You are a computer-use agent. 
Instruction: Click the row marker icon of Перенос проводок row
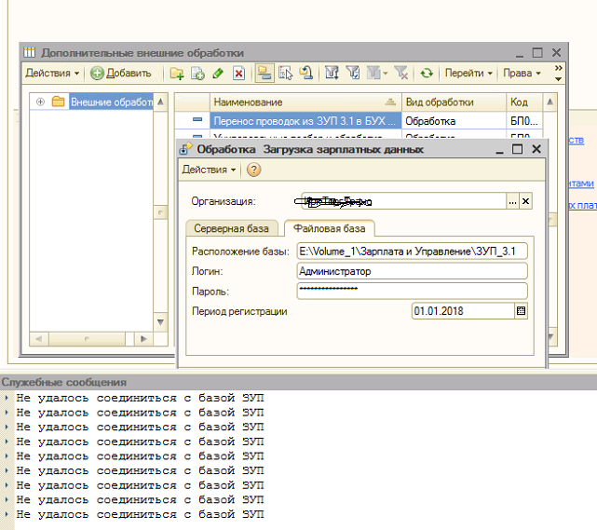click(x=197, y=120)
